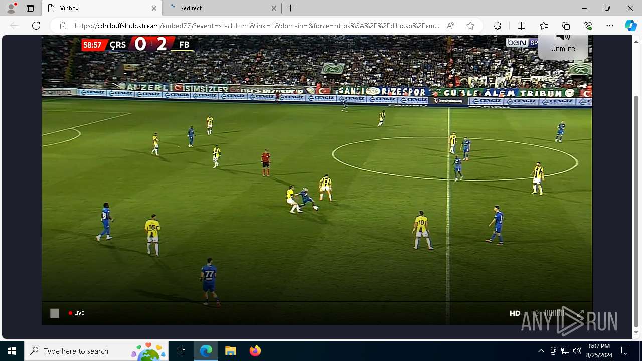Open the Extensions menu

pyautogui.click(x=497, y=26)
